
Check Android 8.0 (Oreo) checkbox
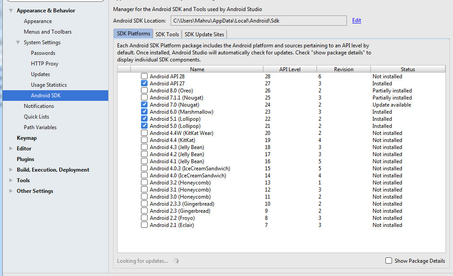(144, 91)
